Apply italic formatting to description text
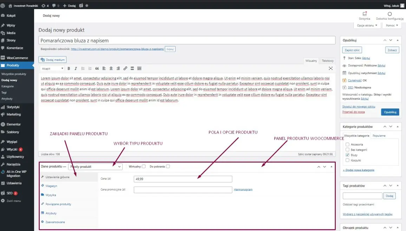The image size is (406, 231). (75, 68)
